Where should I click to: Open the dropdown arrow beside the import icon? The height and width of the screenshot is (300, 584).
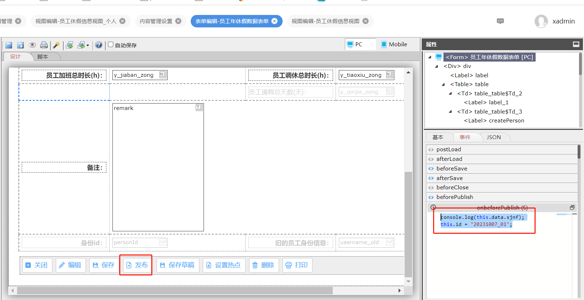88,46
